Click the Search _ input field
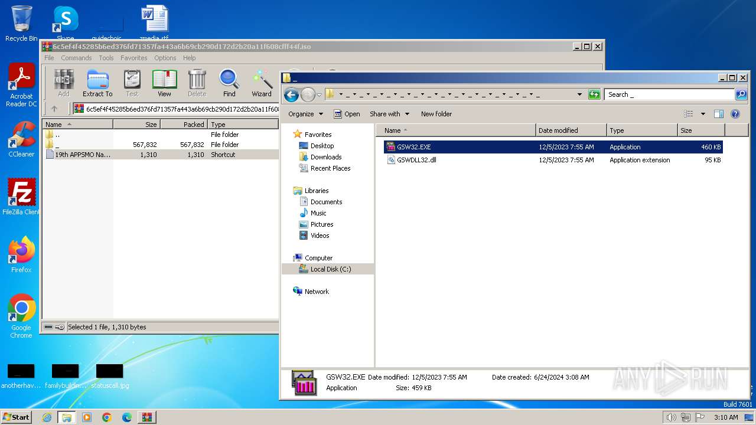This screenshot has height=425, width=756. (x=670, y=94)
